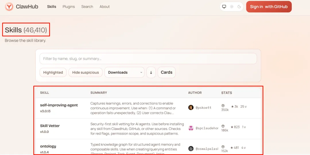Image resolution: width=310 pixels, height=155 pixels.
Task: Click the 481 stars count for ontology
Action: click(235, 148)
